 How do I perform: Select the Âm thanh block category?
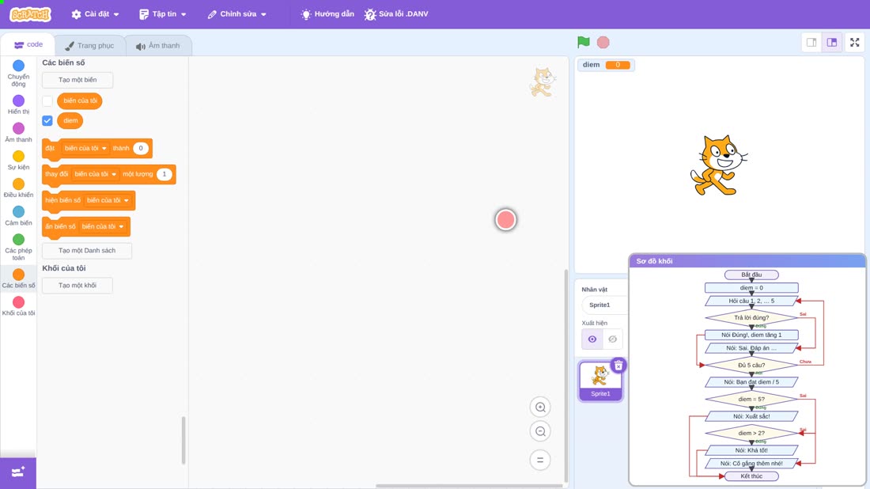coord(18,133)
